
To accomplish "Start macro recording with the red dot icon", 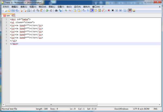I will point(108,11).
